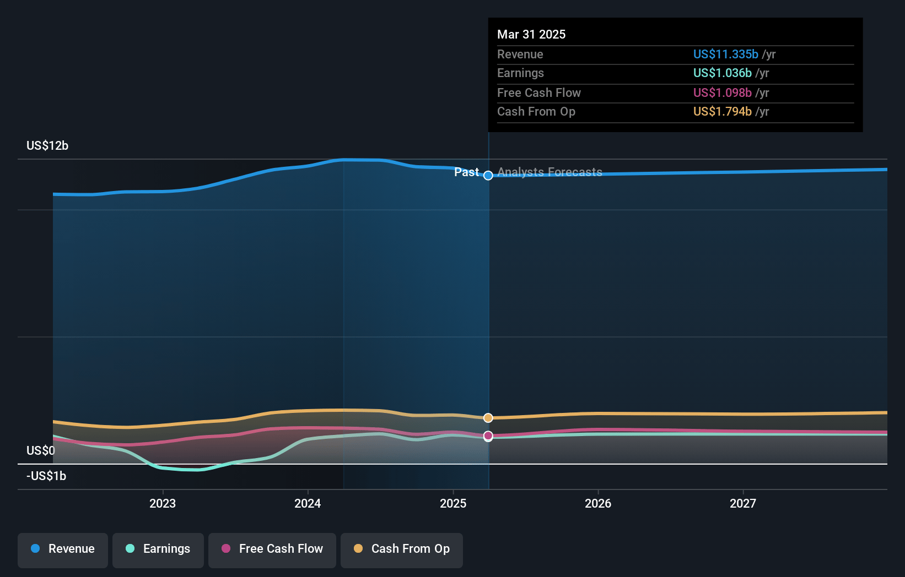Click the 2026 x-axis label

[598, 503]
